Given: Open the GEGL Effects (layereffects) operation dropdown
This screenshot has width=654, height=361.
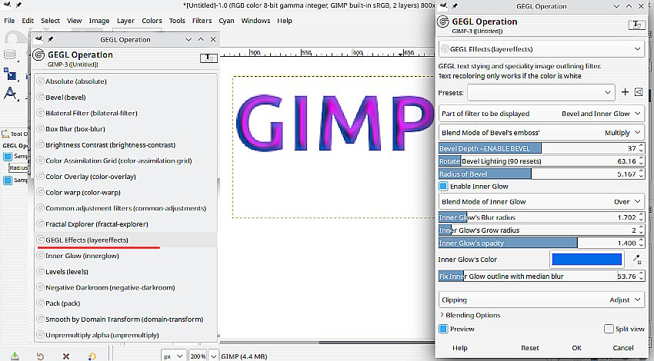Looking at the screenshot, I should [541, 49].
